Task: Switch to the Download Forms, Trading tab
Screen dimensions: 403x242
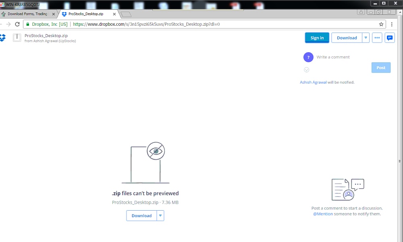Action: click(28, 14)
